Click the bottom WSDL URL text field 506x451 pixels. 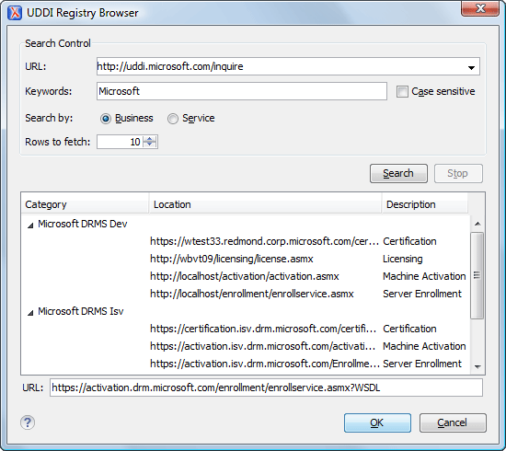(x=266, y=387)
